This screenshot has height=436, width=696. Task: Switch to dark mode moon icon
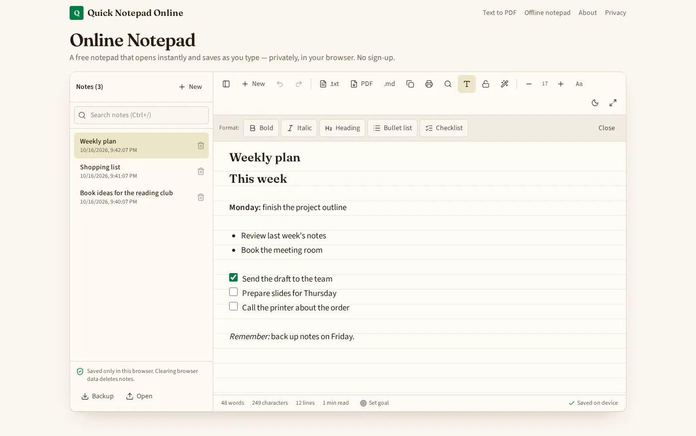(x=595, y=103)
